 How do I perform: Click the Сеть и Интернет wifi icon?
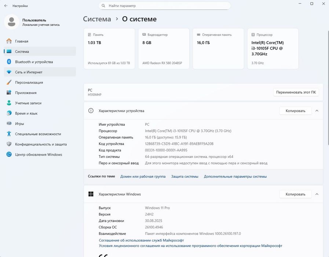(9, 72)
